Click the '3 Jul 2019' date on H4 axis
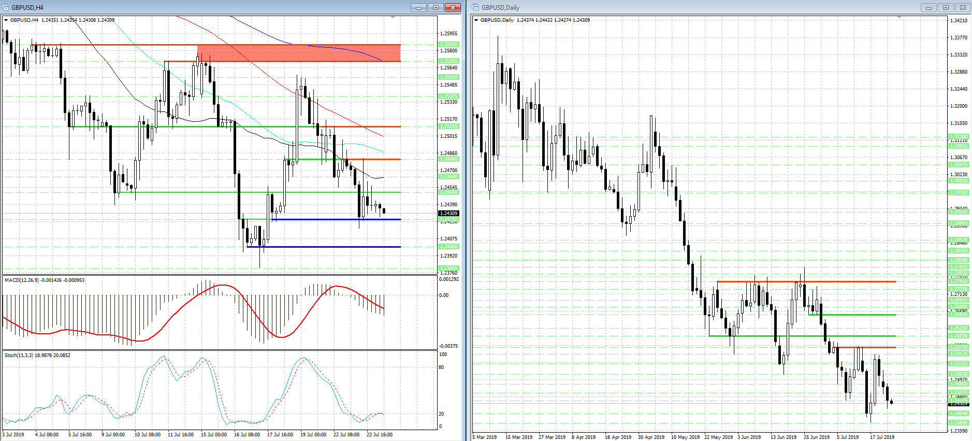The width and height of the screenshot is (972, 441). click(13, 435)
